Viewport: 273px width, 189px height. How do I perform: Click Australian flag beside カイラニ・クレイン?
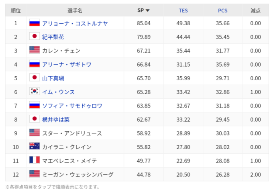pyautogui.click(x=35, y=146)
